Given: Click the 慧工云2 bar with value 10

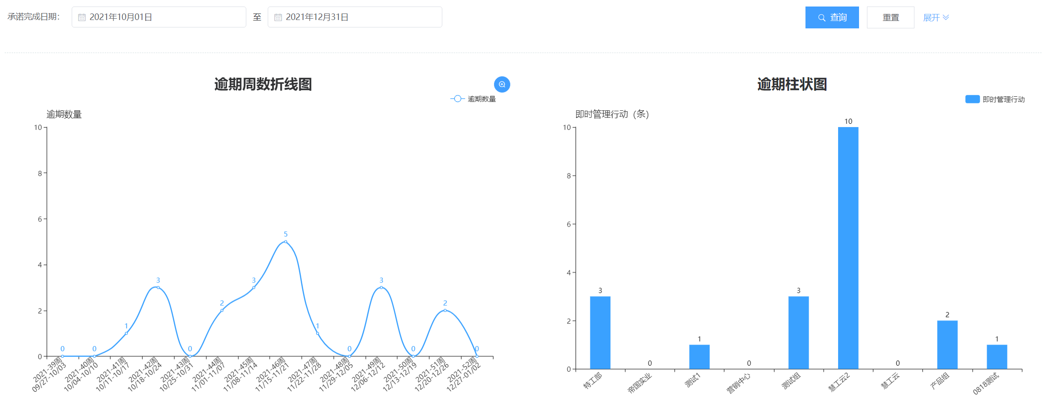Looking at the screenshot, I should [848, 248].
